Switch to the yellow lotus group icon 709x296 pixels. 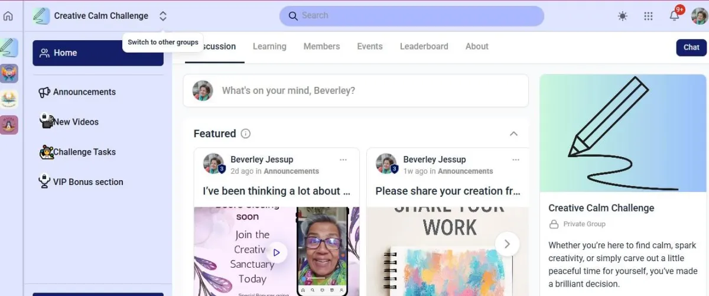pyautogui.click(x=9, y=99)
